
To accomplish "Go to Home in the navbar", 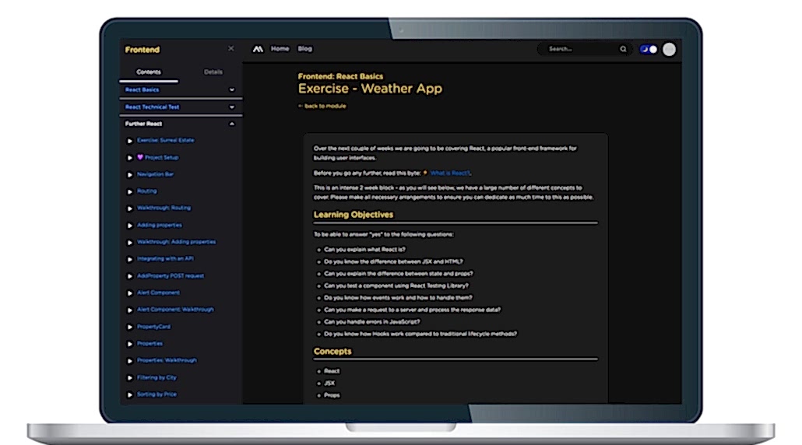I will tap(280, 49).
